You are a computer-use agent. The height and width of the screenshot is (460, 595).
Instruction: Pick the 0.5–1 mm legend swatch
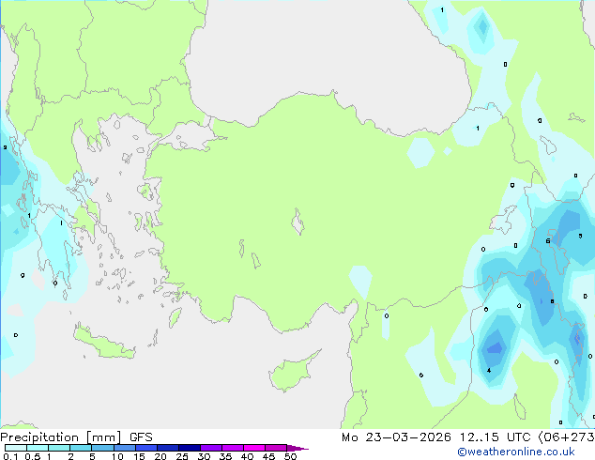coord(38,448)
